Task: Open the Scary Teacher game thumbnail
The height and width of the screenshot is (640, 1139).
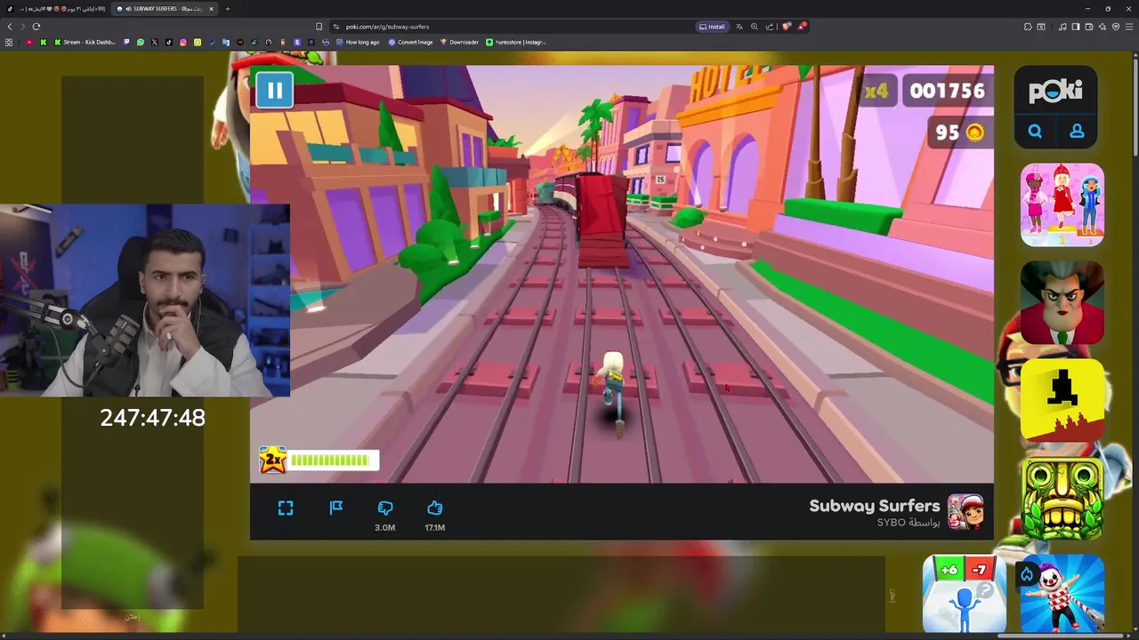Action: pyautogui.click(x=1062, y=302)
